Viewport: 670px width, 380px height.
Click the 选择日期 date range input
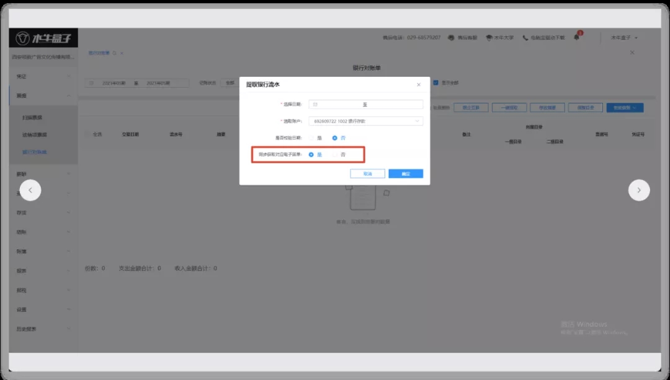366,104
